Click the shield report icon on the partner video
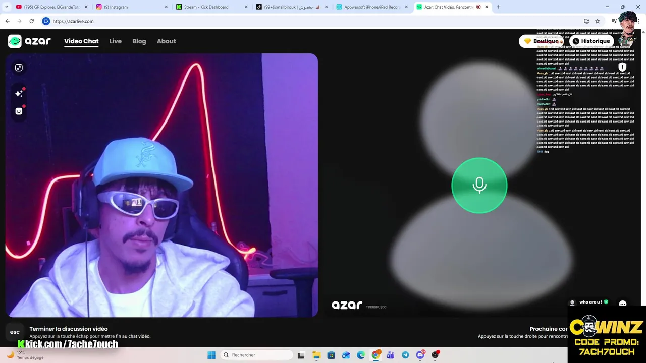This screenshot has width=646, height=363. click(622, 67)
